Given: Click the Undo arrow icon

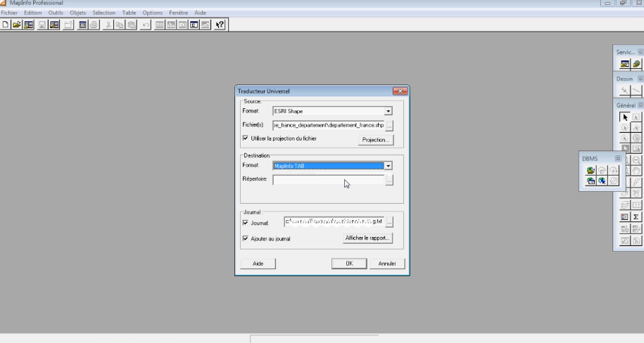Looking at the screenshot, I should click(x=146, y=25).
